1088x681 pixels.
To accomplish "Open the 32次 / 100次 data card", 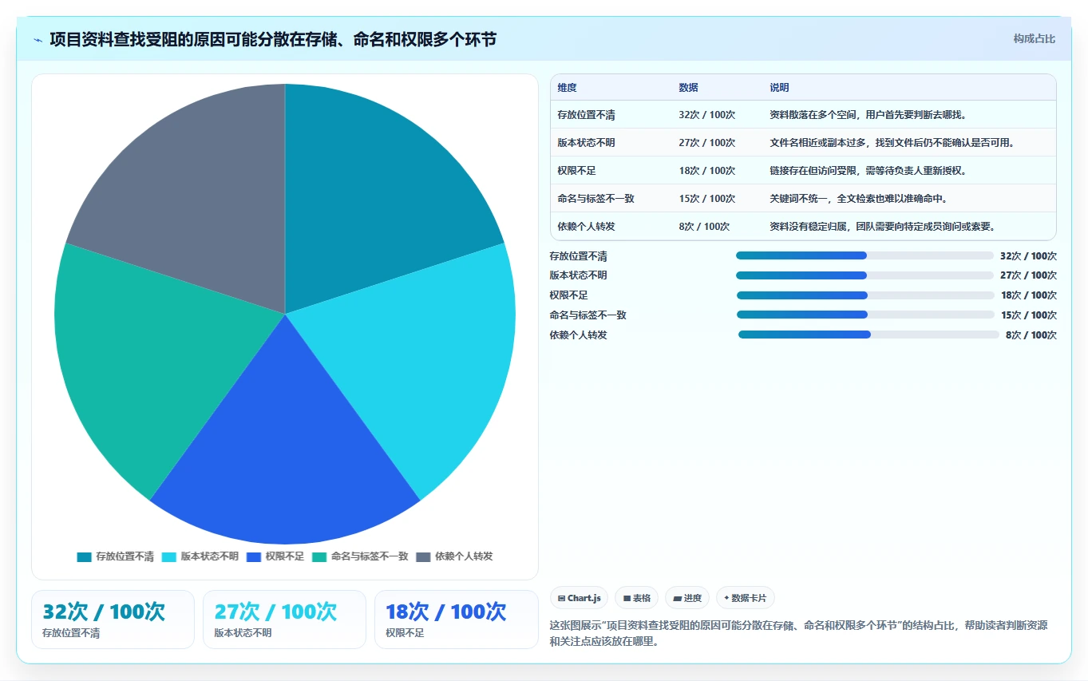I will click(113, 620).
